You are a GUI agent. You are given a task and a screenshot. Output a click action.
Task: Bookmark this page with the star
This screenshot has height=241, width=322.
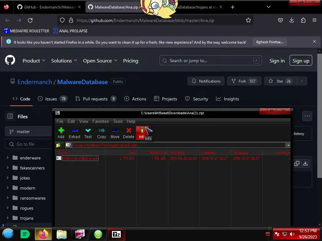248,20
